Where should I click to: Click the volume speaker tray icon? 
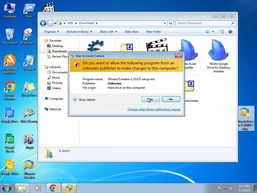pyautogui.click(x=232, y=188)
